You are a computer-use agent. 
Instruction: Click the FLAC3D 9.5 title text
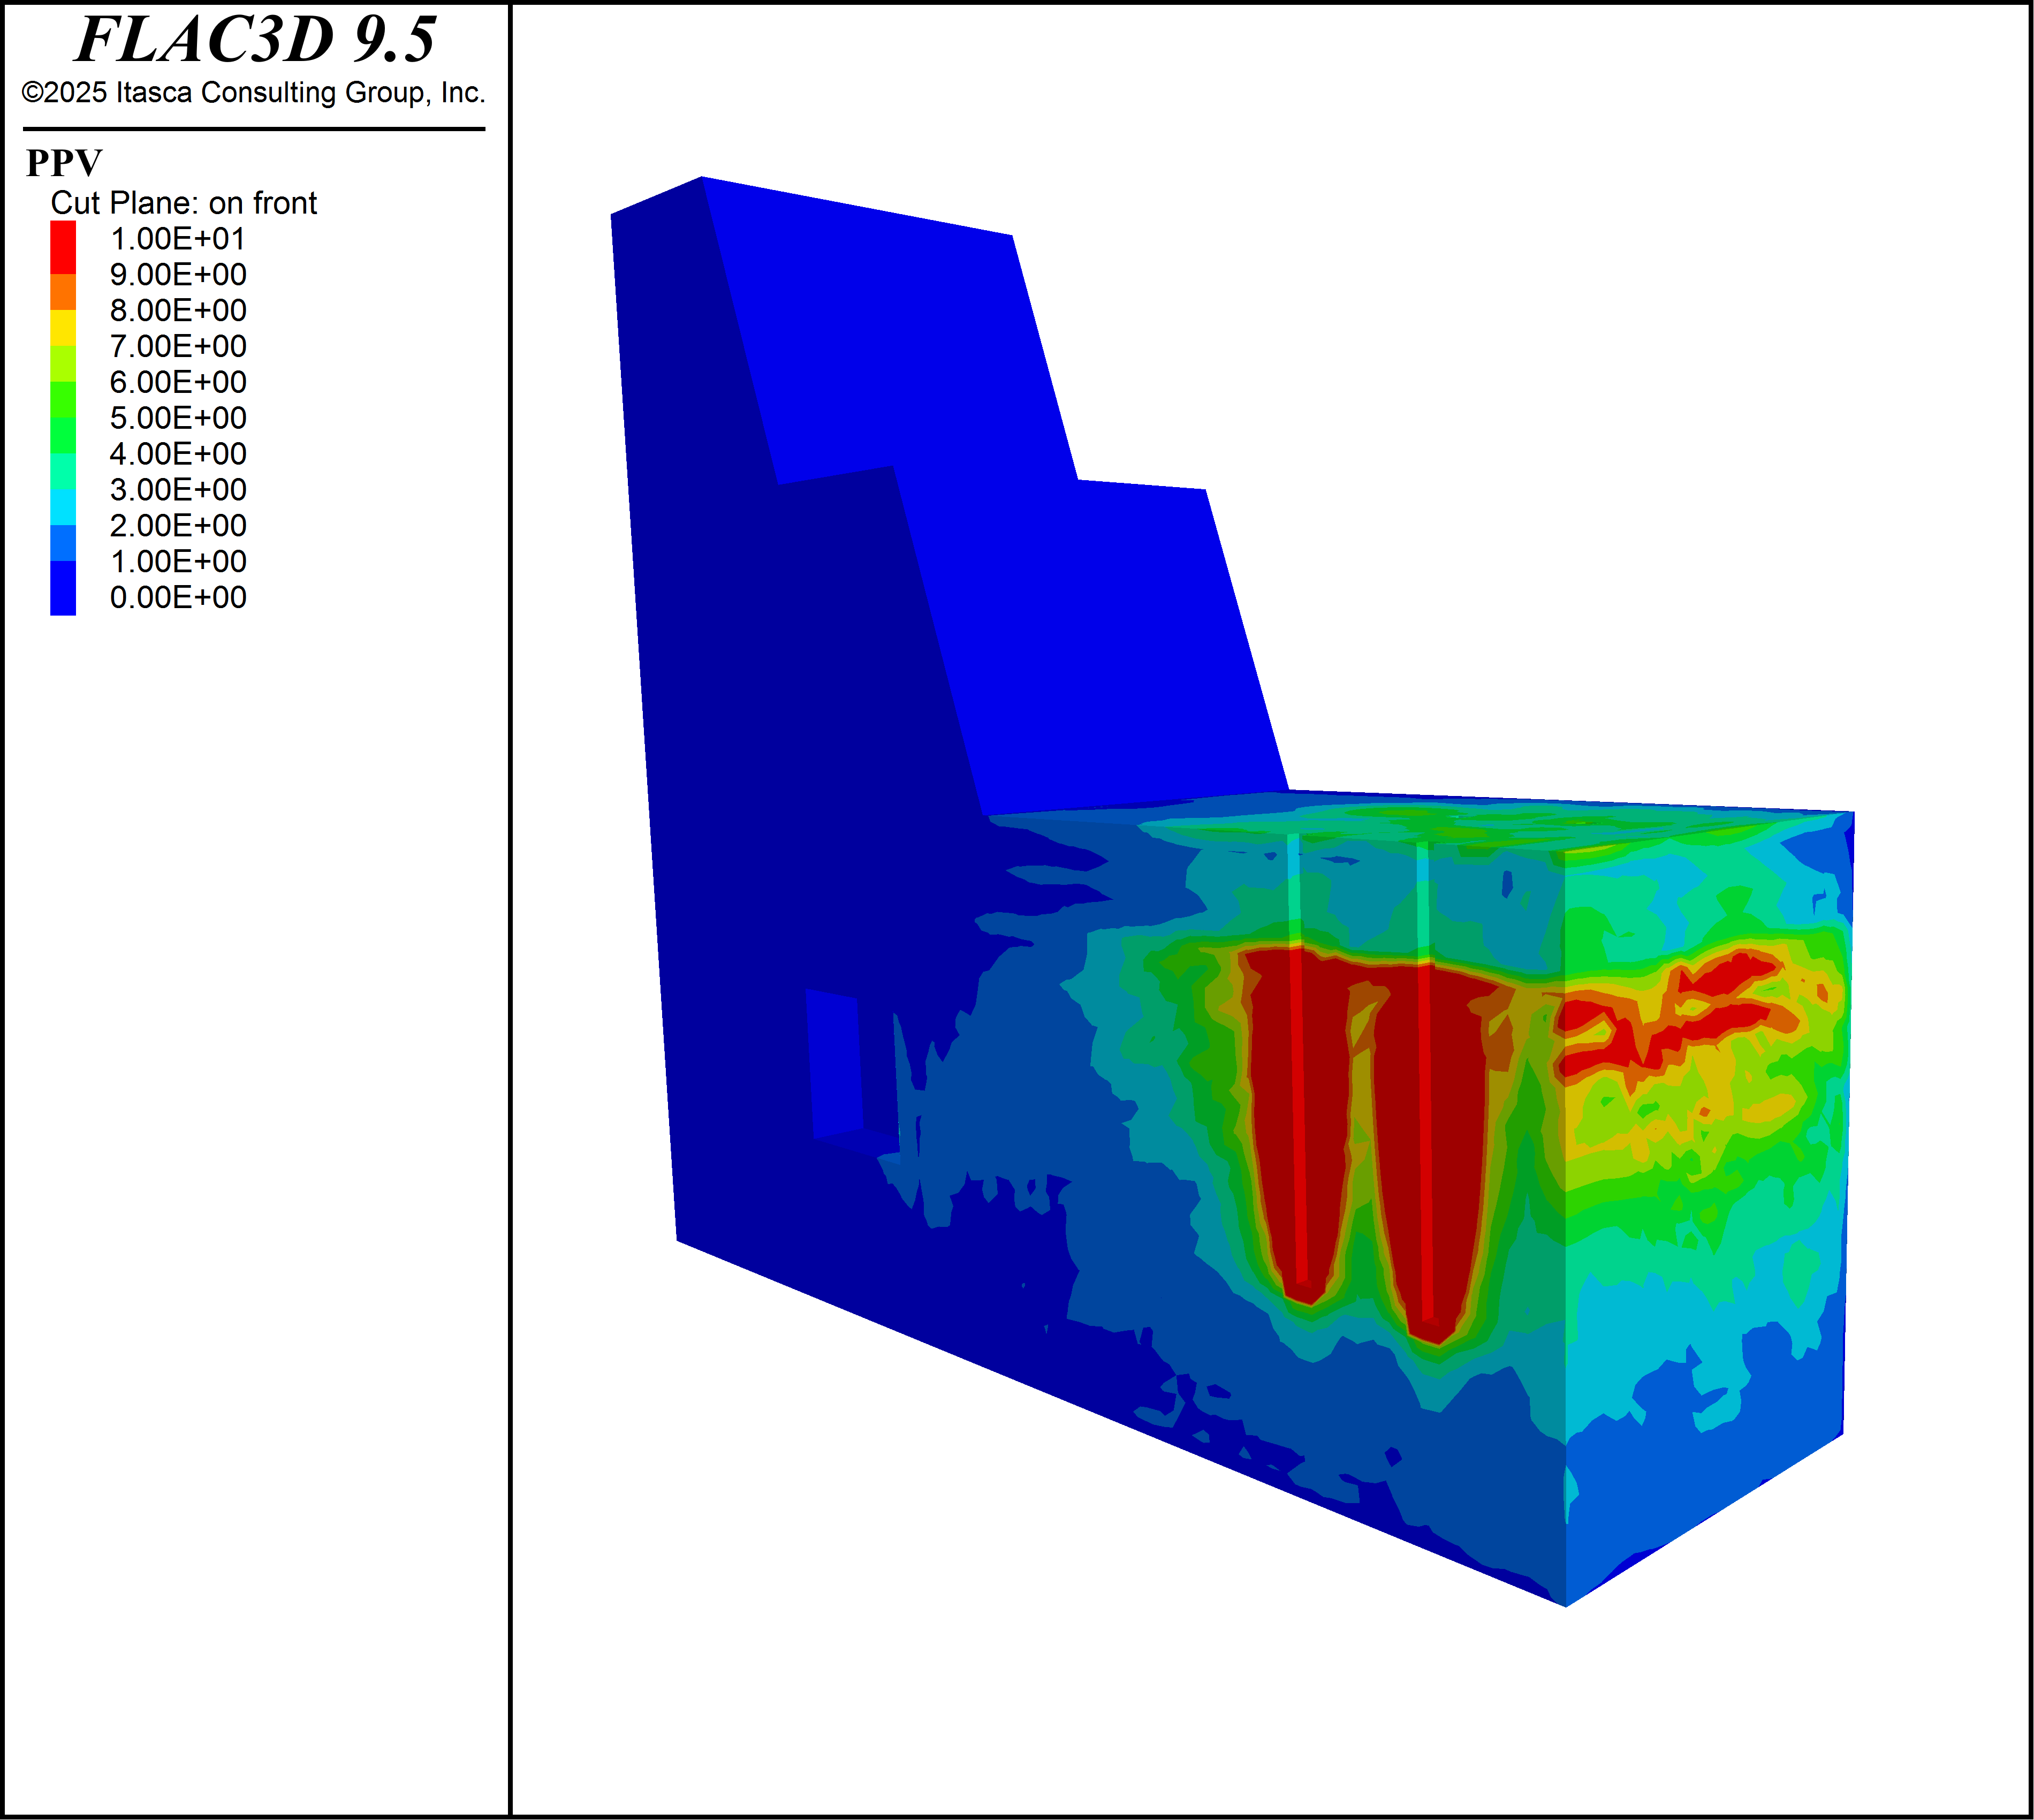tap(255, 40)
